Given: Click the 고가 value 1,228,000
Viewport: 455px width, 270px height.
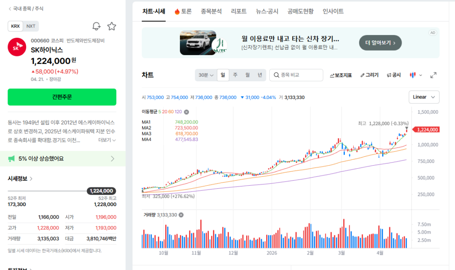Looking at the screenshot, I should tap(48, 228).
